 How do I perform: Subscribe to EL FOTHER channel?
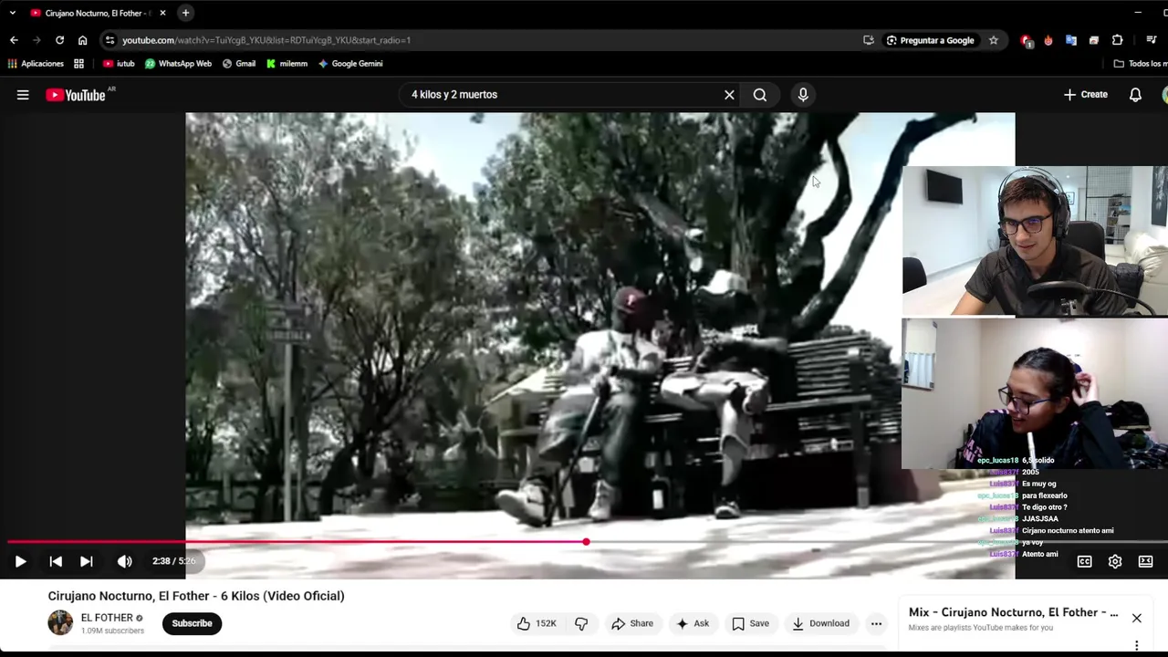192,623
